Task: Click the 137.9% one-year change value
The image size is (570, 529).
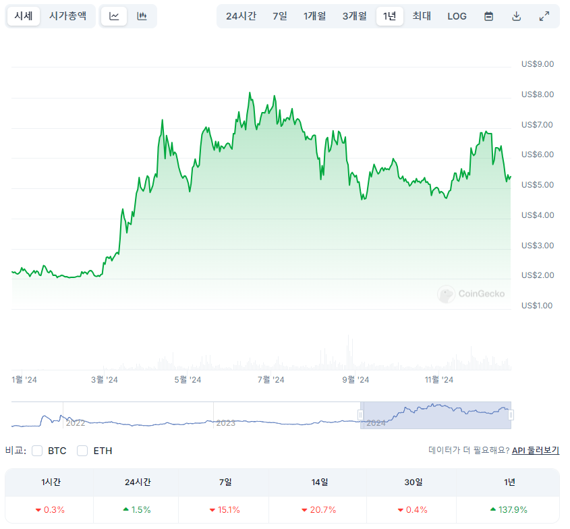Action: tap(509, 510)
